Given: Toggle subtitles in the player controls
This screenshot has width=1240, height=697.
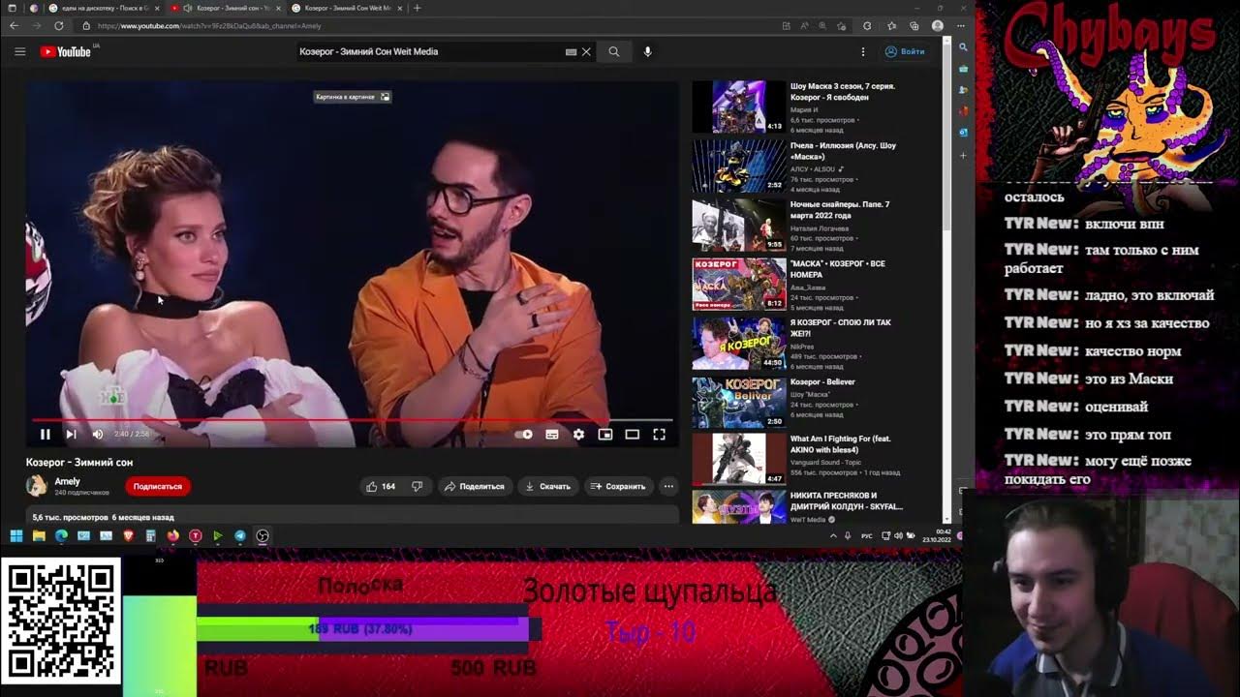Looking at the screenshot, I should (x=552, y=435).
